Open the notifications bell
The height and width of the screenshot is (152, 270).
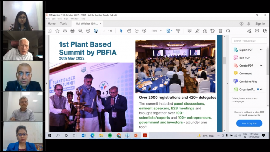248,24
